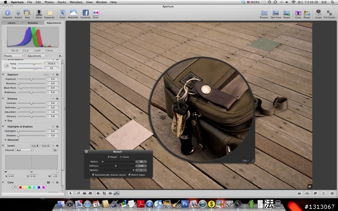This screenshot has width=338, height=211.
Task: Switch to the Metadata inspector tab
Action: click(x=33, y=23)
